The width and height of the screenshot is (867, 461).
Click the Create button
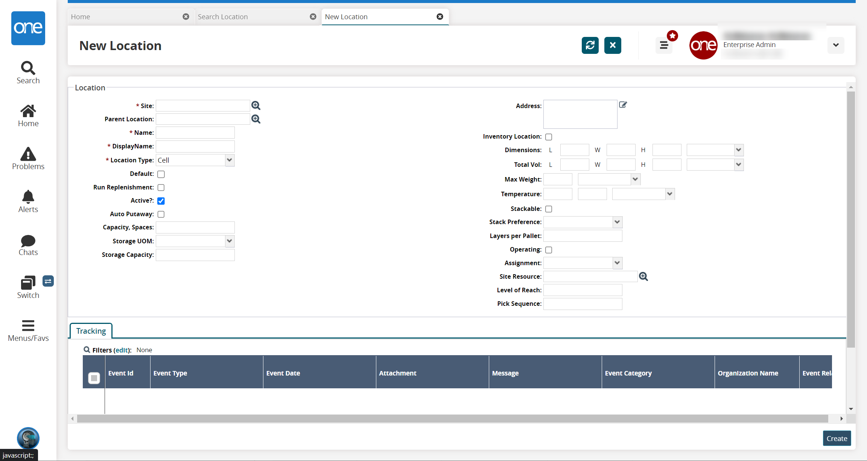(x=837, y=438)
